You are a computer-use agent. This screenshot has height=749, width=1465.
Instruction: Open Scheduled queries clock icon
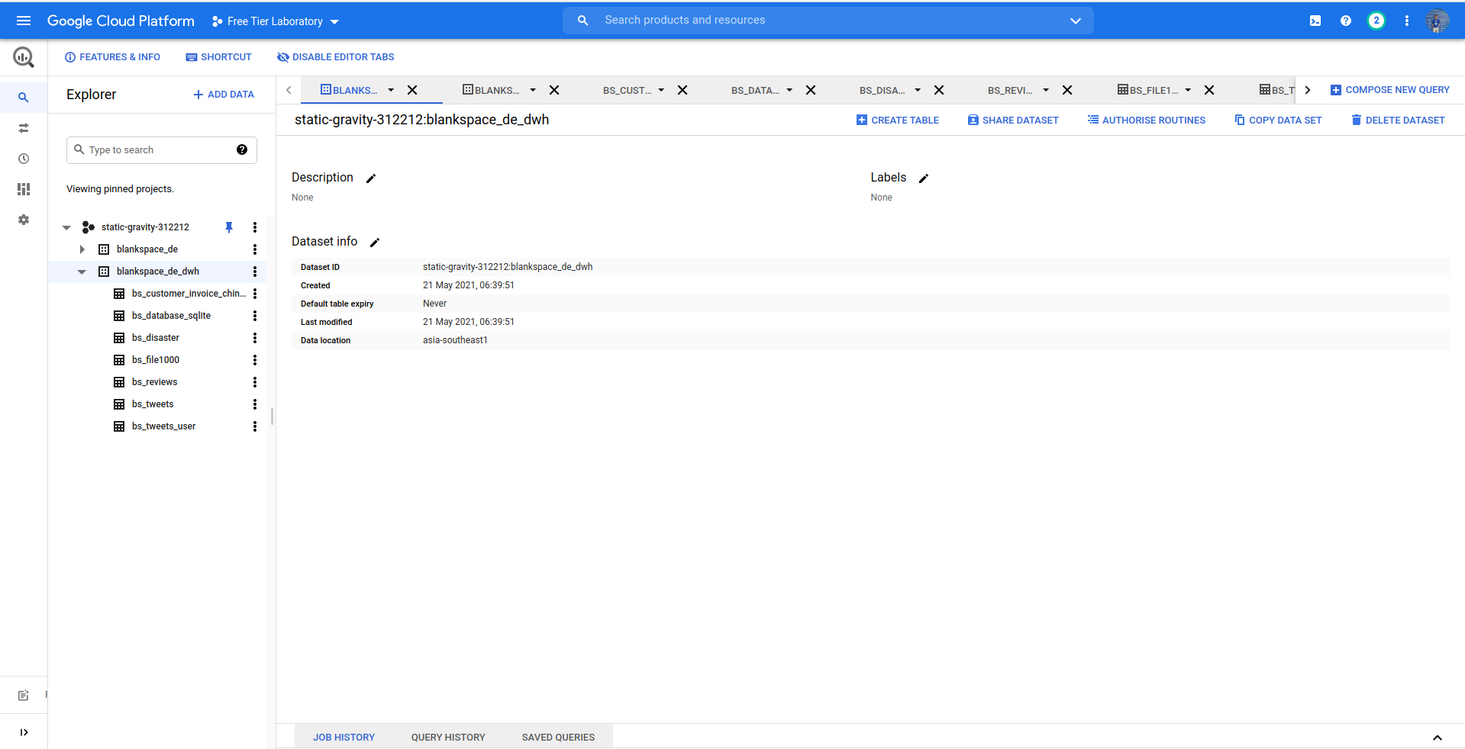(24, 159)
